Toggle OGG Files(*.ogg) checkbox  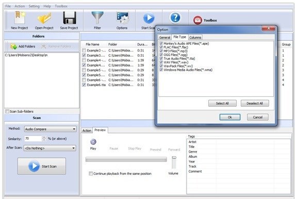coord(161,55)
